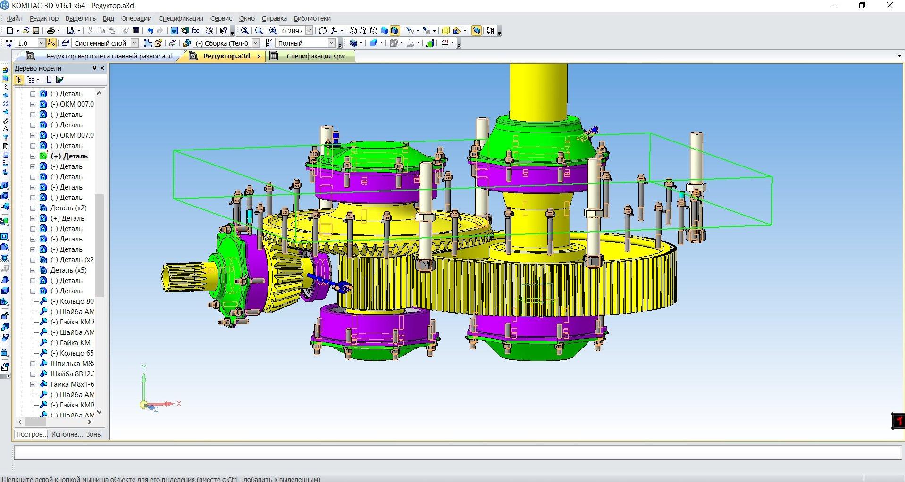The height and width of the screenshot is (482, 905).
Task: Toggle the model tree structure view button
Action: tap(19, 80)
